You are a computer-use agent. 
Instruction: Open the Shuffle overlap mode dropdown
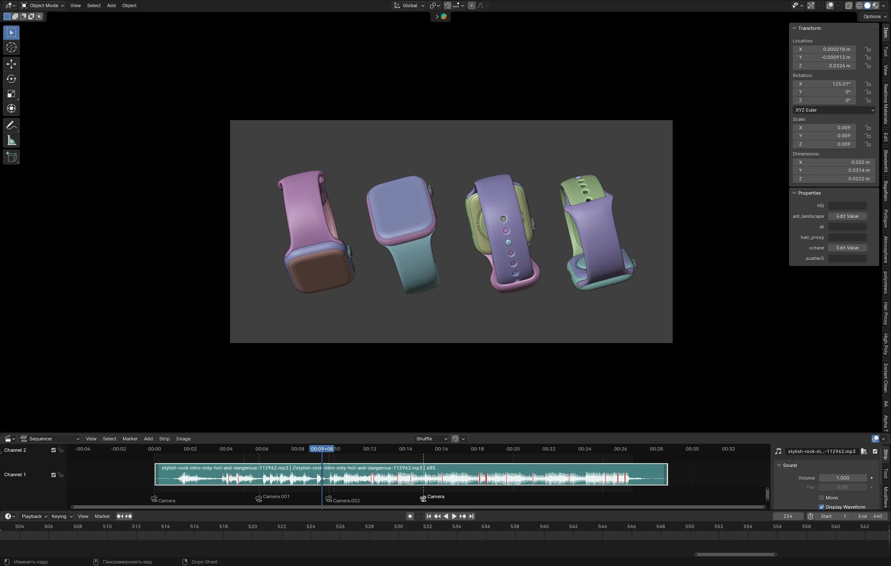point(431,439)
